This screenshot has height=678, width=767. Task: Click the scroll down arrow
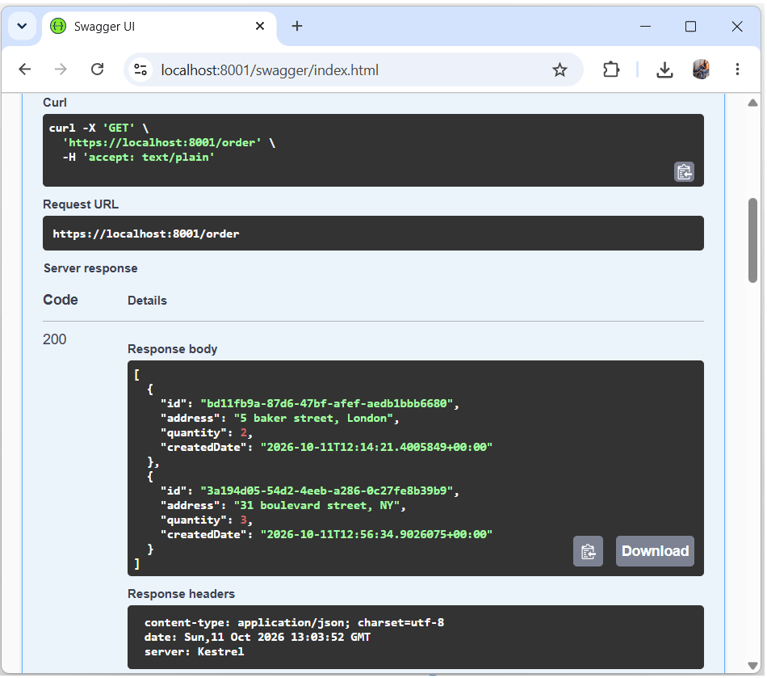754,666
